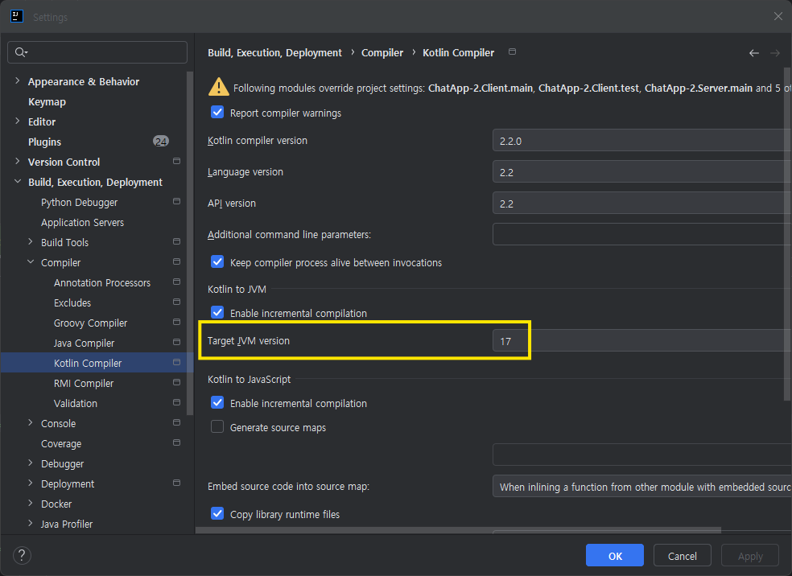Open Embed source code into source map dropdown
The image size is (792, 576).
[641, 486]
